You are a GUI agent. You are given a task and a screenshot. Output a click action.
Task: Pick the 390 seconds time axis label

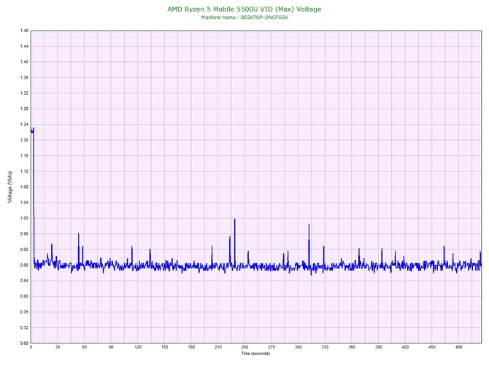[x=379, y=347]
